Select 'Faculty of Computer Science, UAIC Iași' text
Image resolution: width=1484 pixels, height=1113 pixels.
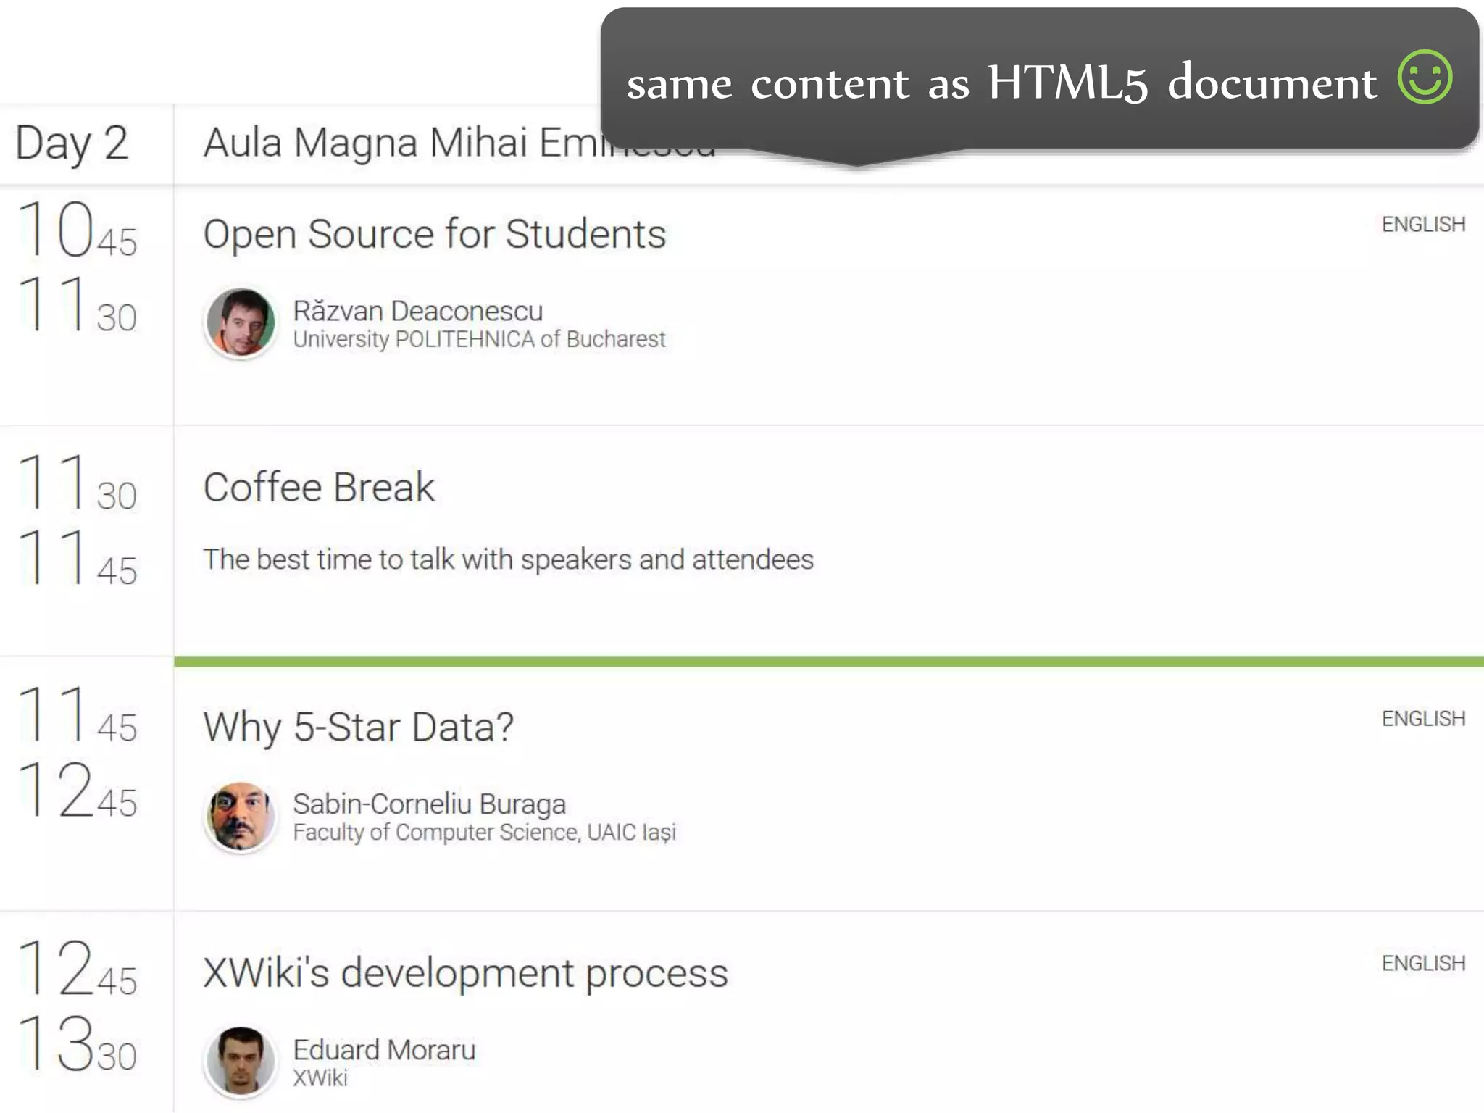[484, 833]
